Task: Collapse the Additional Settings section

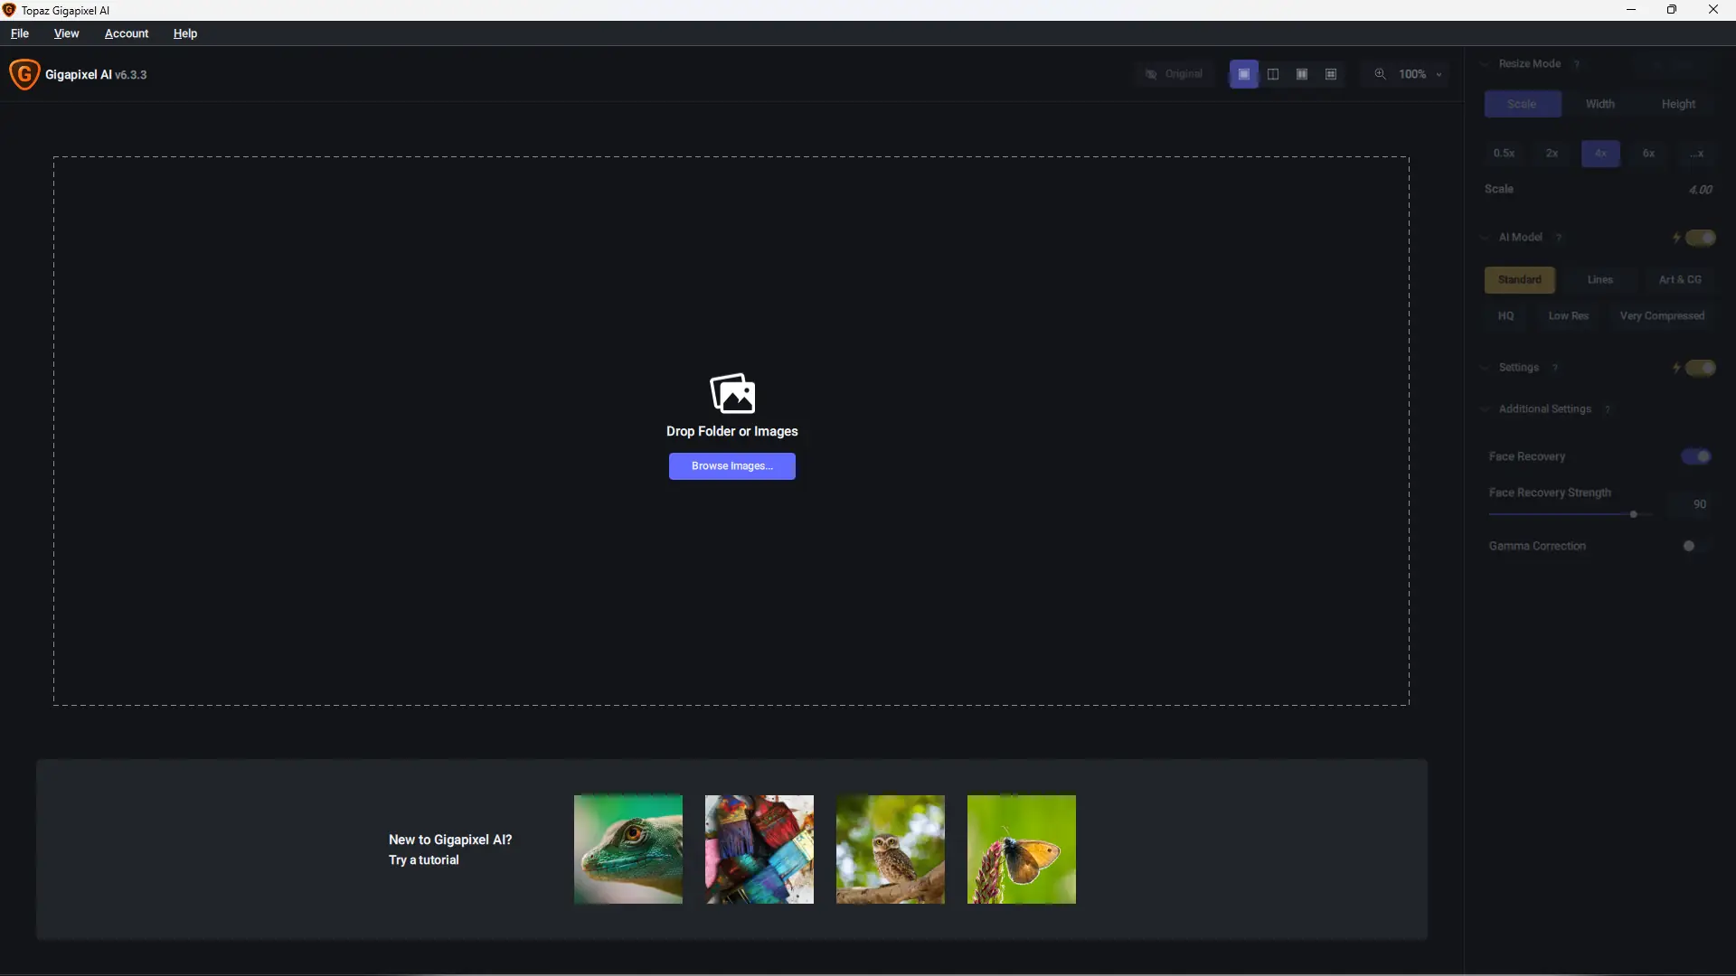Action: 1485,409
